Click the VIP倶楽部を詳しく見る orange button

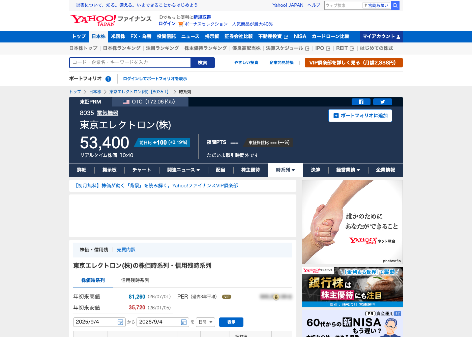354,63
